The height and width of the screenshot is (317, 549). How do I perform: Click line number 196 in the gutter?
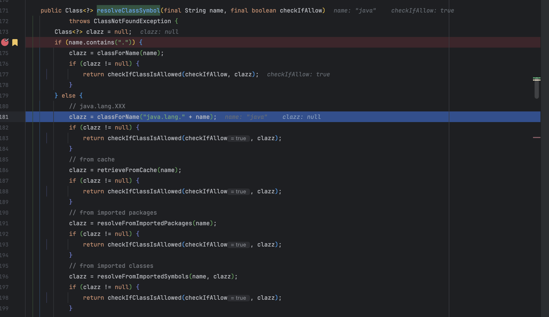tap(4, 276)
